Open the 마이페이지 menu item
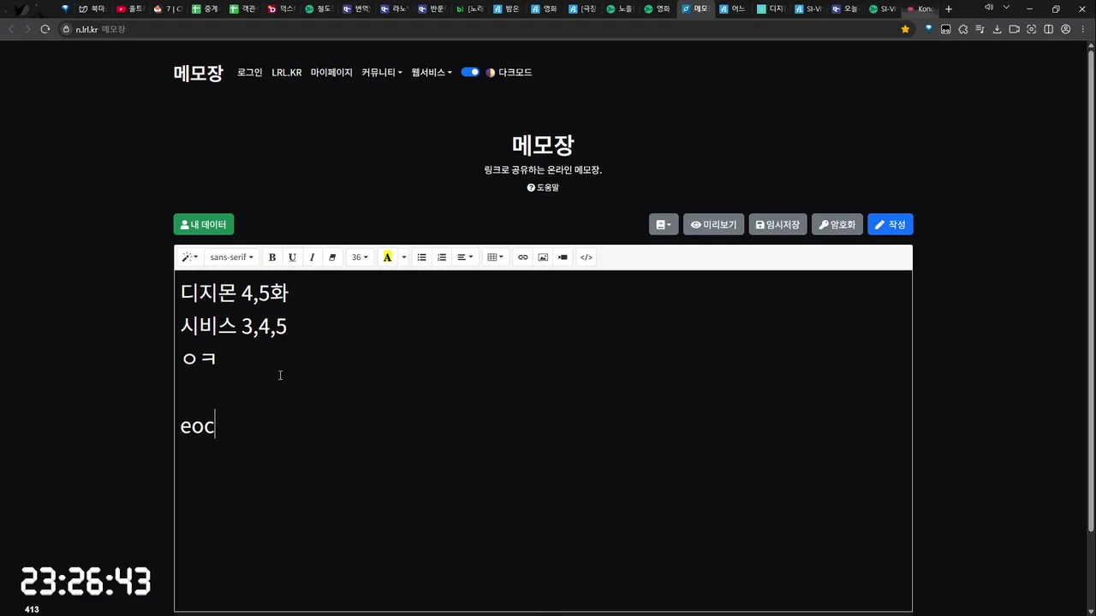The height and width of the screenshot is (616, 1096). pyautogui.click(x=331, y=73)
